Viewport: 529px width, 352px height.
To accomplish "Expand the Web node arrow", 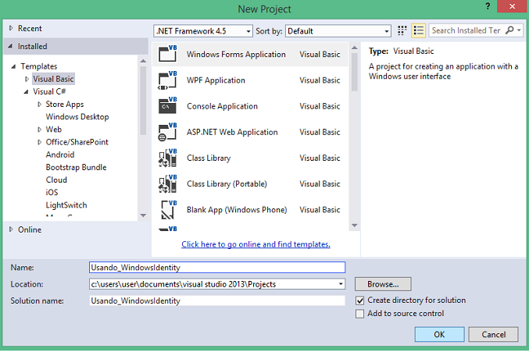I will (40, 130).
